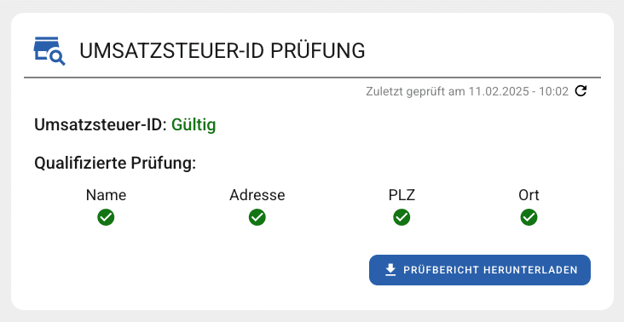Select the Name label
The width and height of the screenshot is (624, 322).
coord(106,195)
